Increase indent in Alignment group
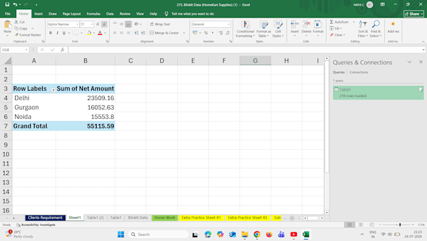Image resolution: width=427 pixels, height=241 pixels. (143, 33)
